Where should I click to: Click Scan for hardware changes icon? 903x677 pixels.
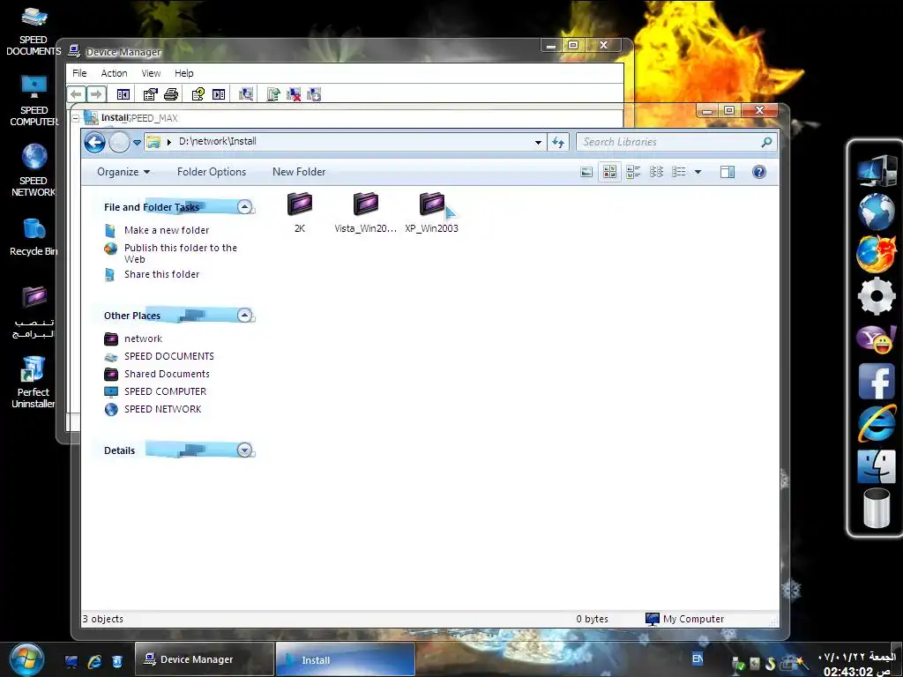(x=246, y=94)
